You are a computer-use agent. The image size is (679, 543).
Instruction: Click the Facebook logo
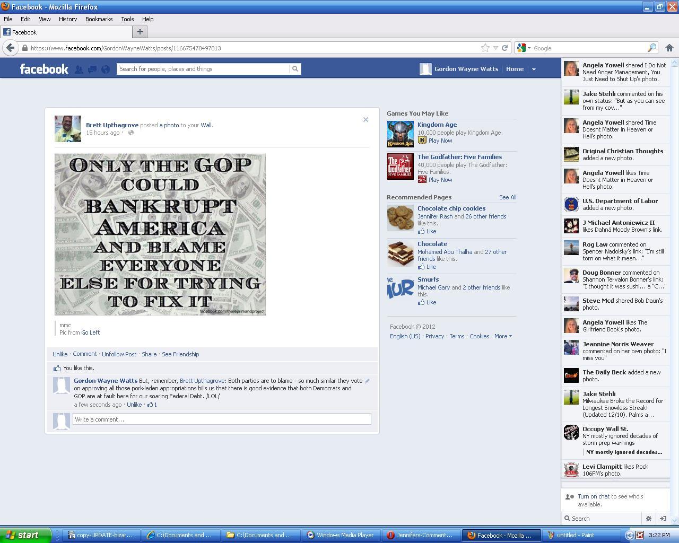(x=44, y=69)
